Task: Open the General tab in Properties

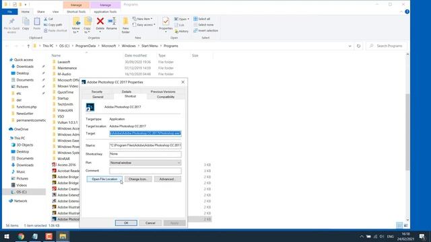Action: (x=98, y=97)
